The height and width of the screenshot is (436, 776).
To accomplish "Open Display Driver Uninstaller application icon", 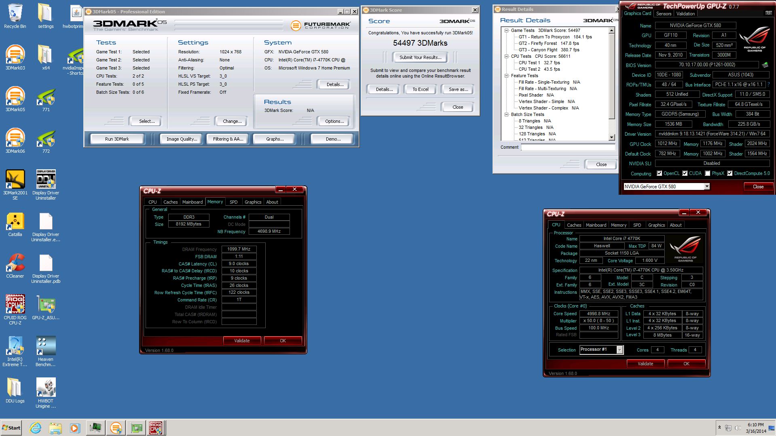I will [46, 185].
